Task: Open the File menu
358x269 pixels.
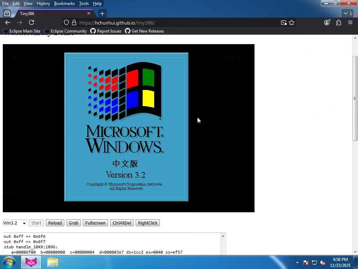Action: click(x=5, y=4)
